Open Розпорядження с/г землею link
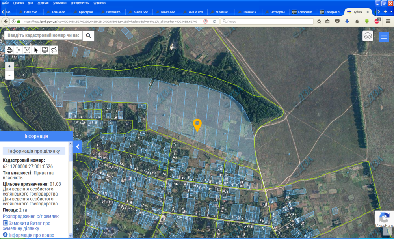 [31, 216]
